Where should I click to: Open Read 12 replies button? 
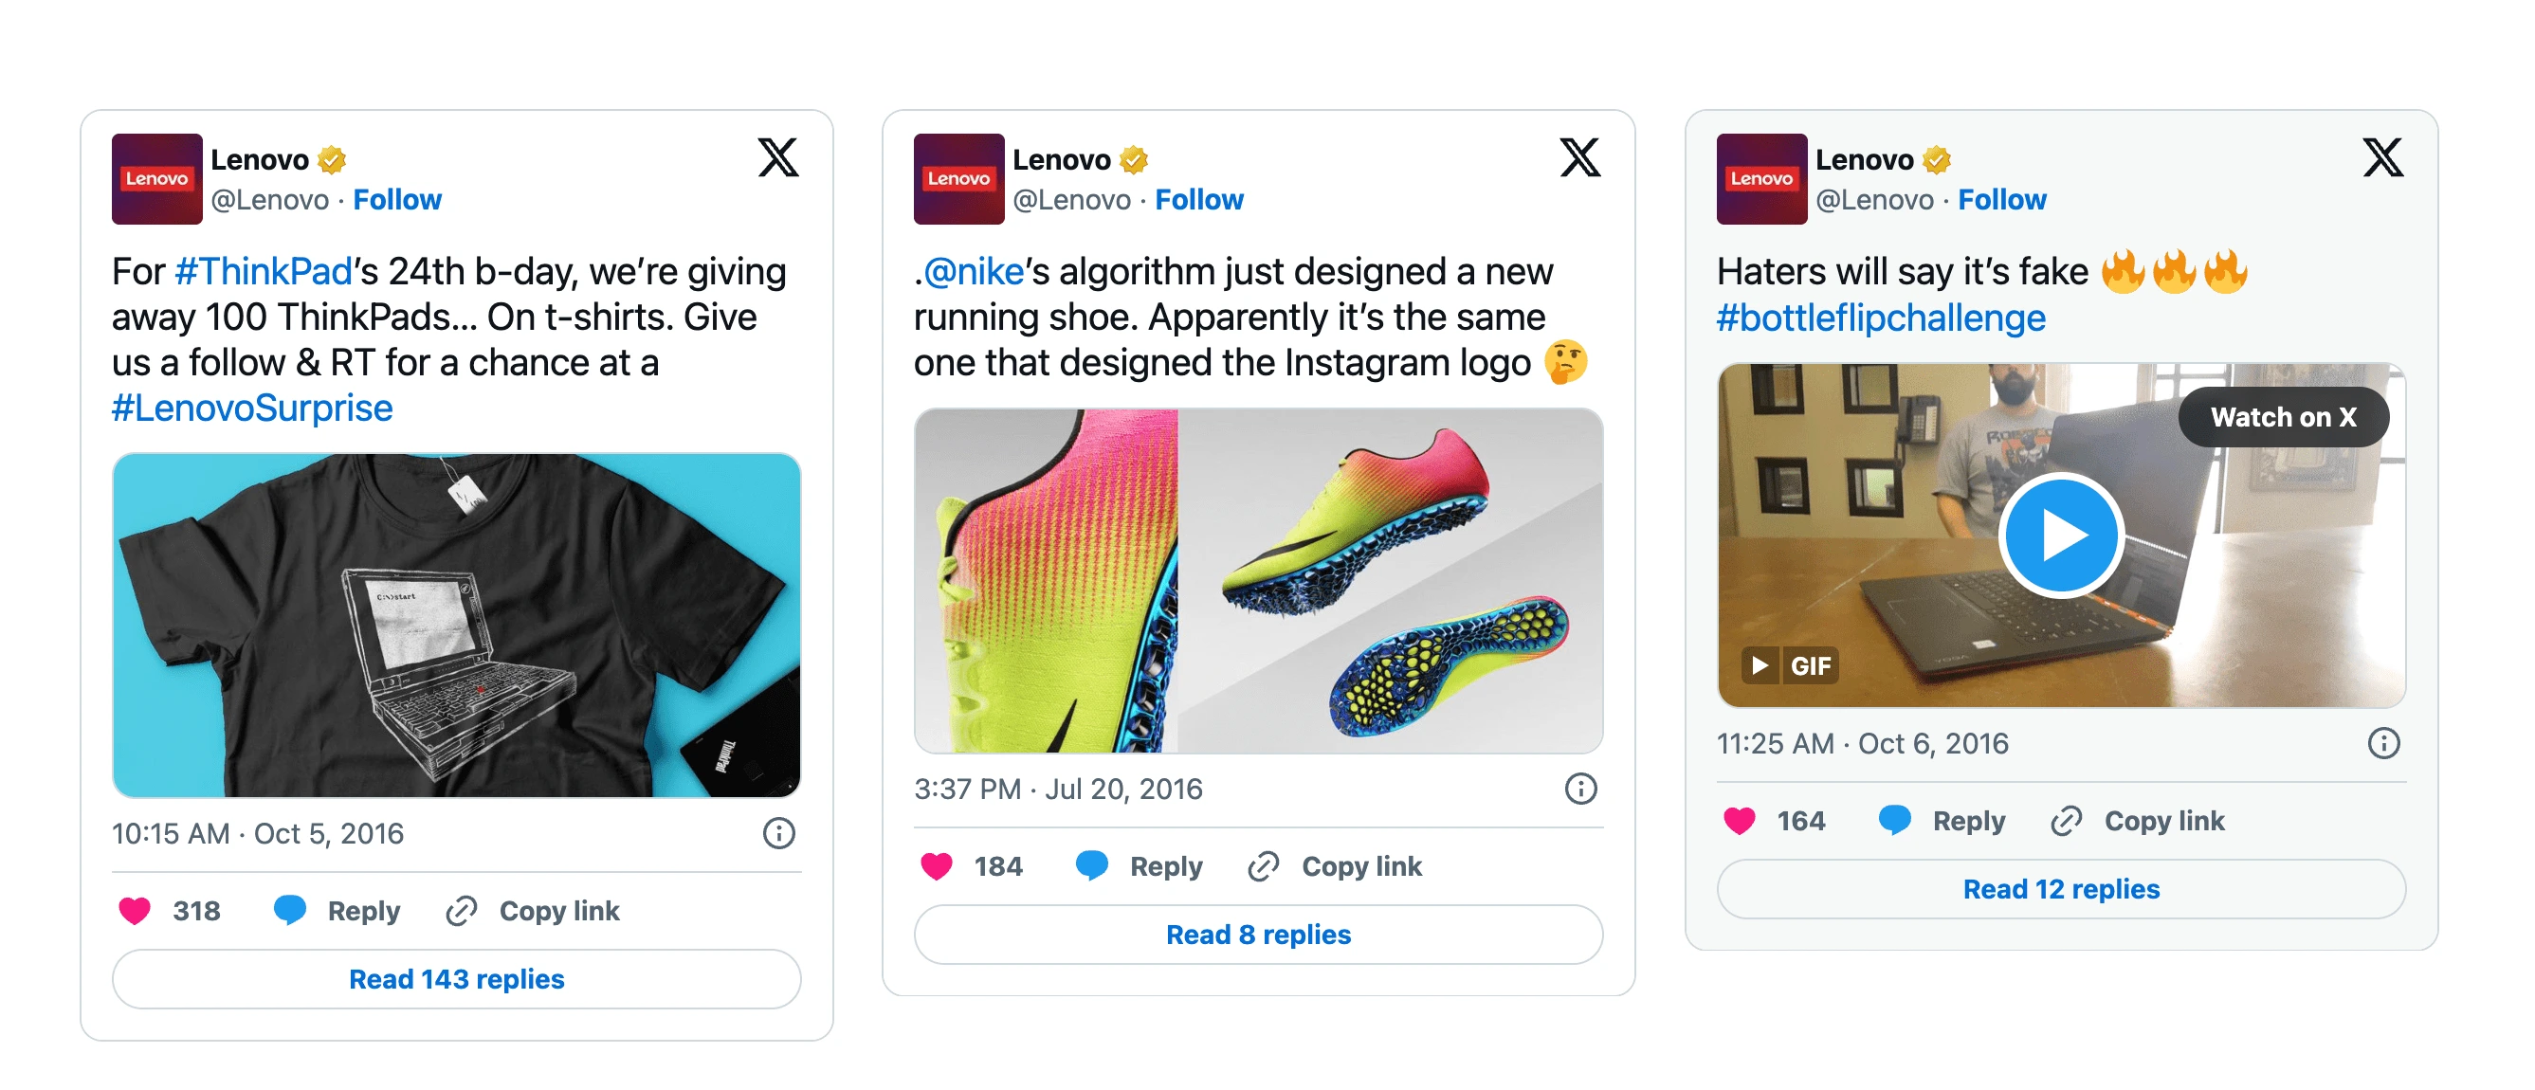[2061, 888]
